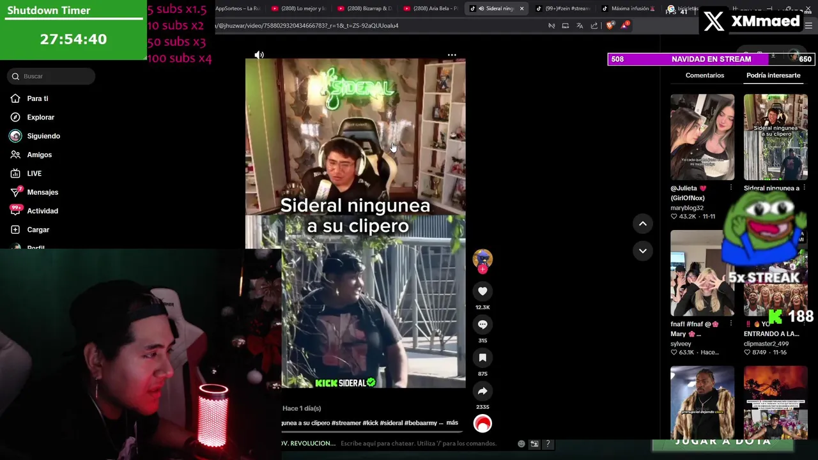
Task: Click the translate icon in the address bar
Action: point(580,26)
